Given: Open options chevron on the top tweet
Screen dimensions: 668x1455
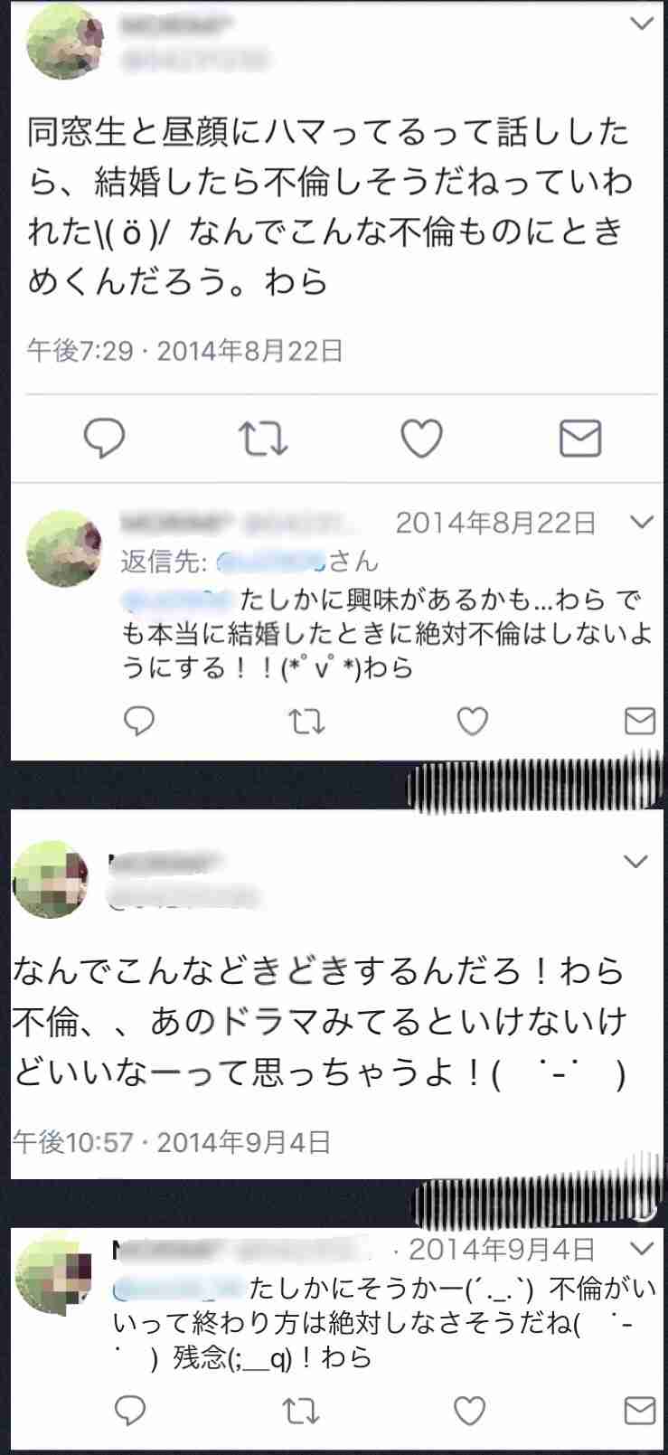Looking at the screenshot, I should click(x=641, y=24).
